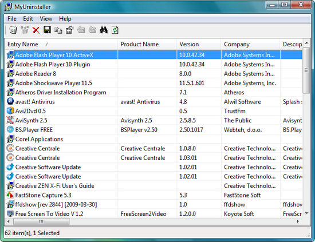Click the crossed-out AviSynth 2.5 icon
The image size is (315, 242).
(10, 120)
